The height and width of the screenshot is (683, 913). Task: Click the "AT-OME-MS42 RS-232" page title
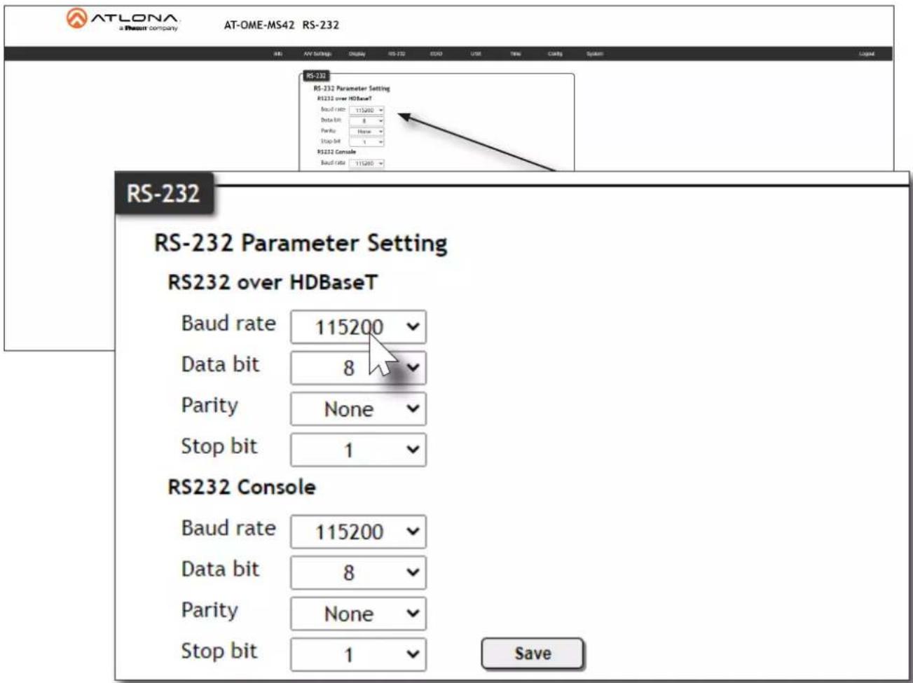[281, 25]
